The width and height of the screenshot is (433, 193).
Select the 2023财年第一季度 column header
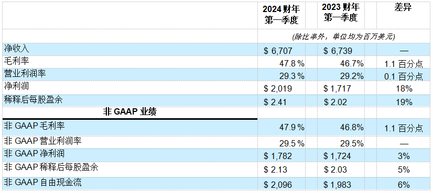341,13
